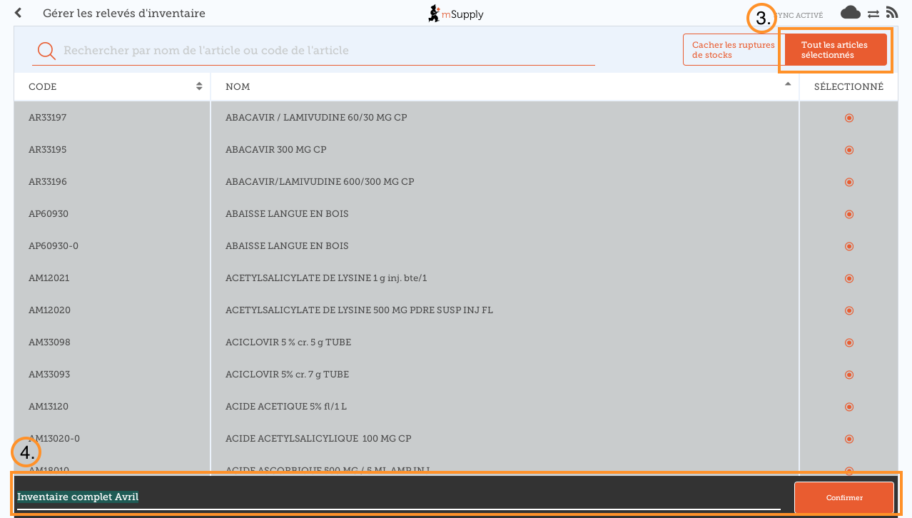Click the Confirmer button

click(843, 498)
